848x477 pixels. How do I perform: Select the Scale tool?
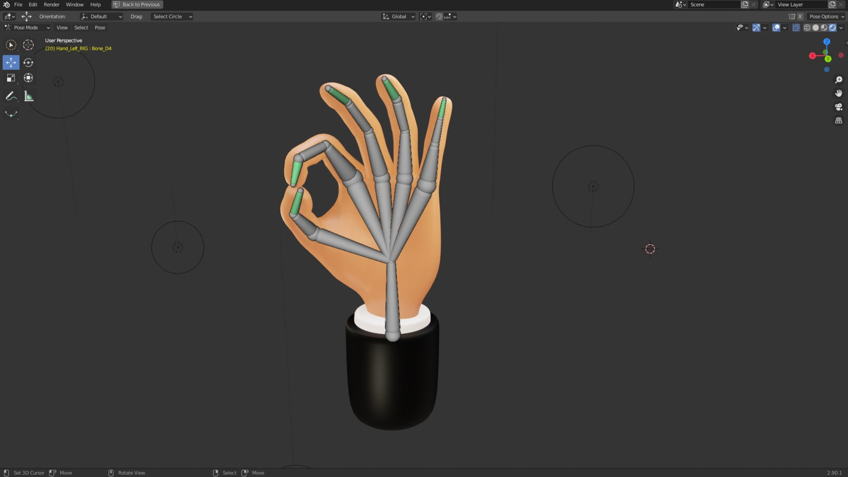[11, 78]
